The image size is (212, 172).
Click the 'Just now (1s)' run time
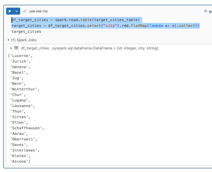point(38,11)
